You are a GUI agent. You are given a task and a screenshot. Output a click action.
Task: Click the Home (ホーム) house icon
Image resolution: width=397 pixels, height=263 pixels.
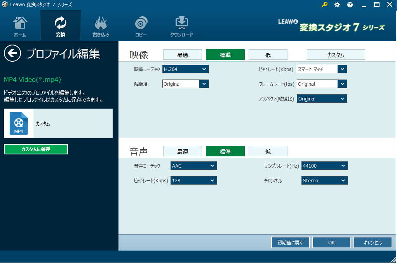20,23
